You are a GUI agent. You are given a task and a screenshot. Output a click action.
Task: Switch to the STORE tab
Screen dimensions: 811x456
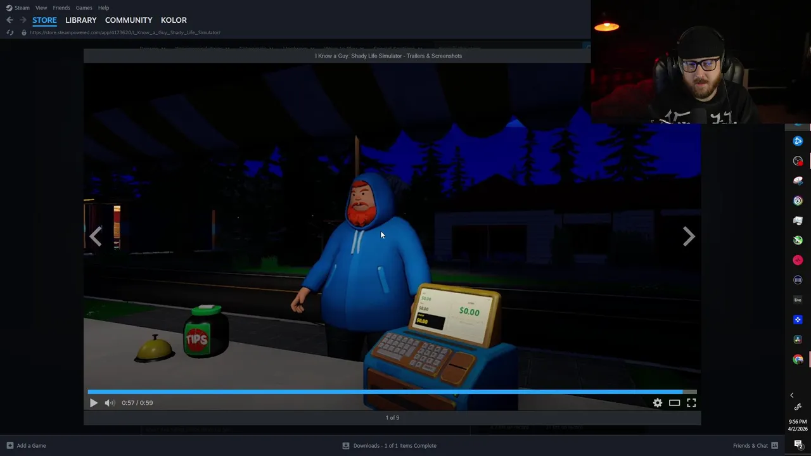(44, 20)
